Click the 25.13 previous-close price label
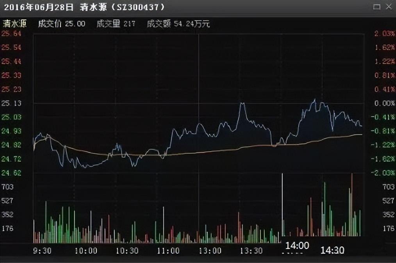This screenshot has height=263, width=396. coord(11,103)
